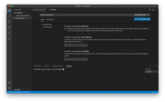
Task: Open the Explorer view in activity bar
Action: [x=9, y=11]
